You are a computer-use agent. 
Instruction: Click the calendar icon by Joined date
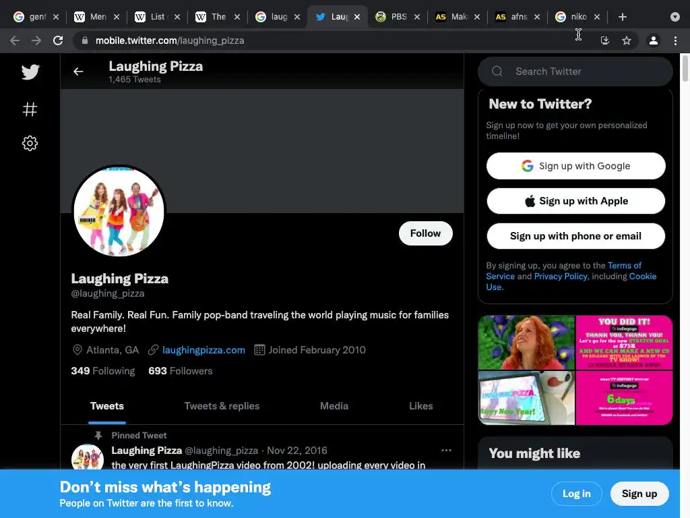259,350
